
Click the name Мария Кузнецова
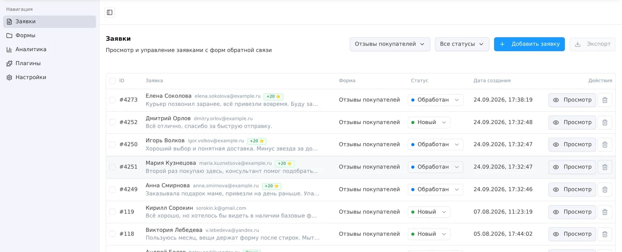pos(171,163)
